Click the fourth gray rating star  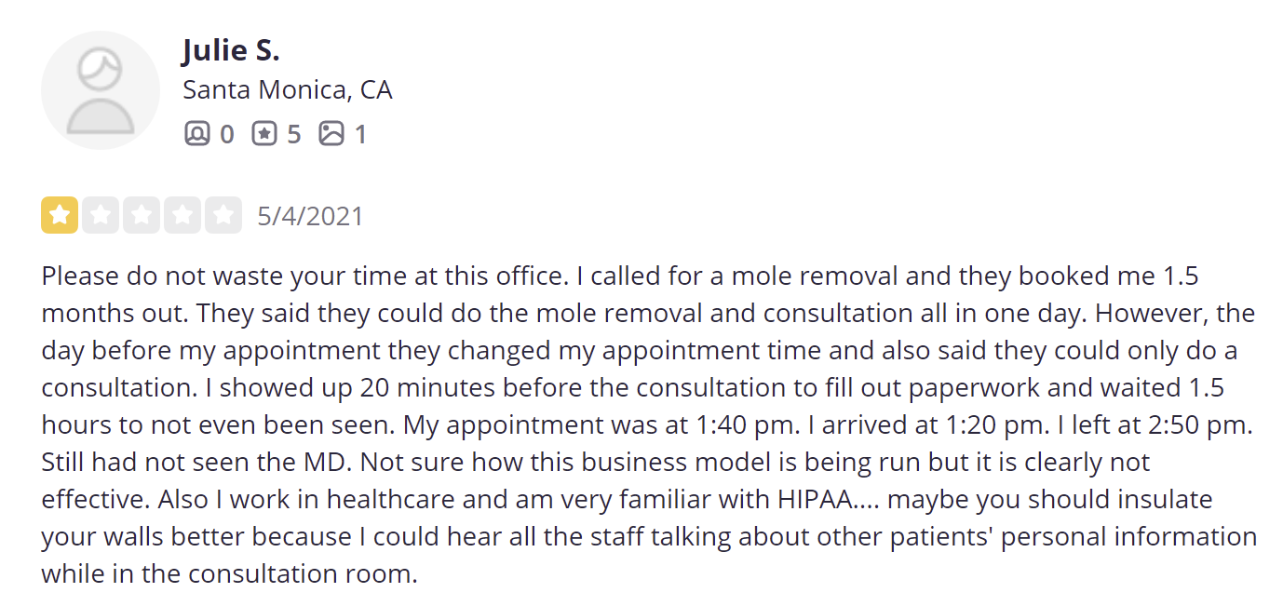point(182,215)
